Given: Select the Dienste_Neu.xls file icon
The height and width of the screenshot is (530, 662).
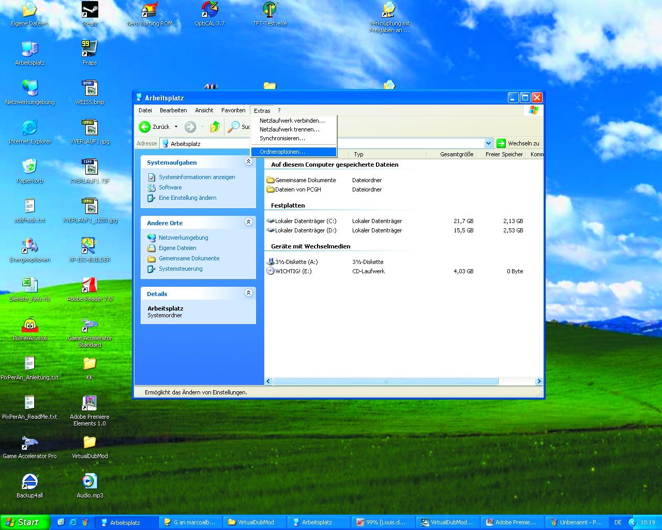Looking at the screenshot, I should pyautogui.click(x=29, y=289).
